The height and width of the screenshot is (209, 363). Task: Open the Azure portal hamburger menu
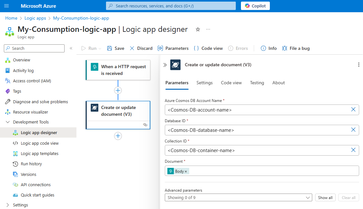6,6
